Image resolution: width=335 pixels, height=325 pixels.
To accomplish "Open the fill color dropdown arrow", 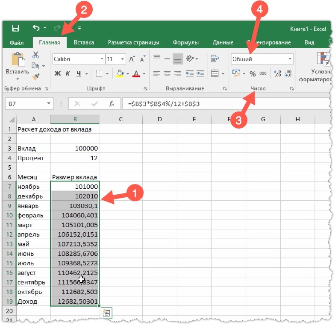I will 127,73.
